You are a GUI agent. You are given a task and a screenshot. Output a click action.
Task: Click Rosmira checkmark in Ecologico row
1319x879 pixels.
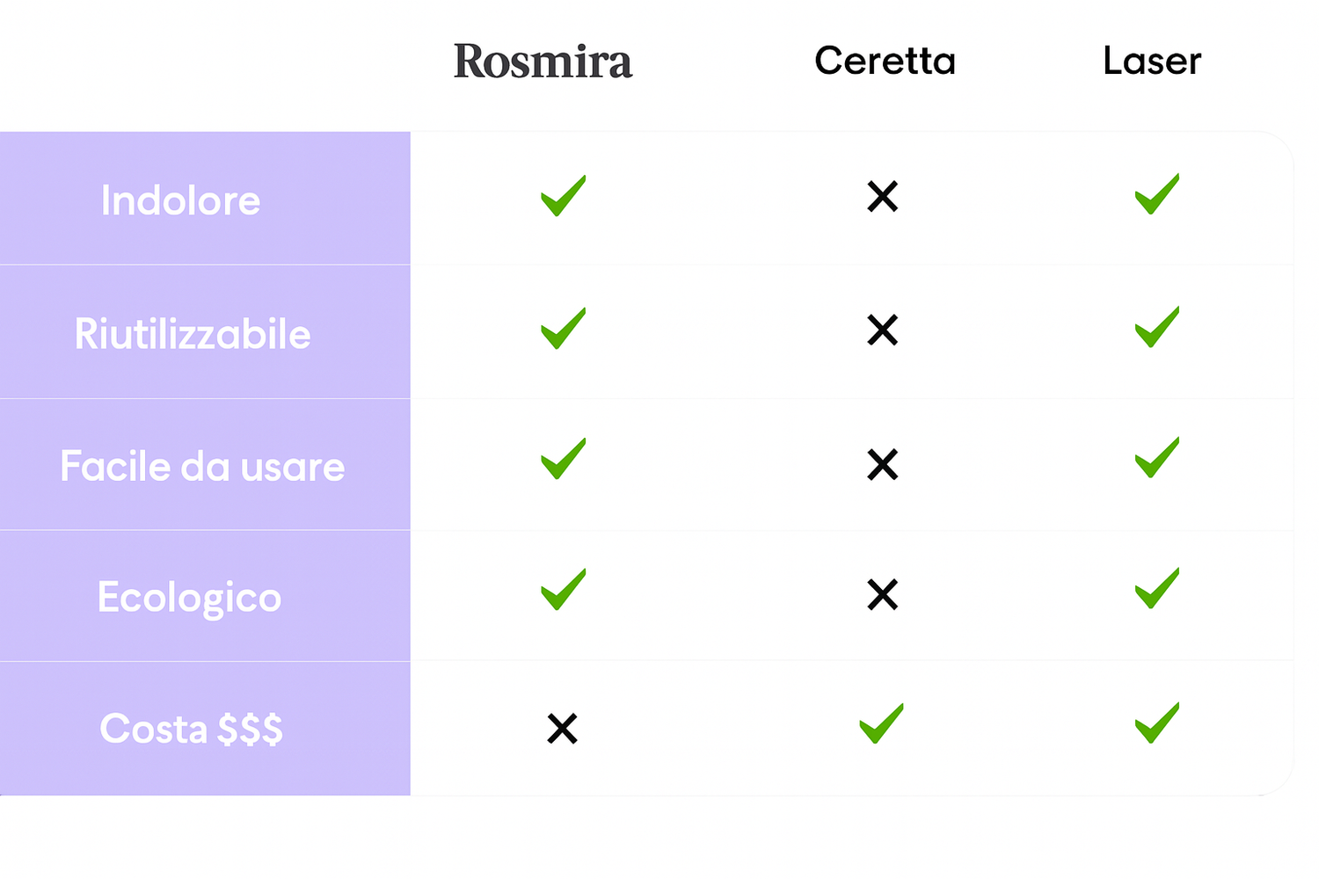click(x=563, y=589)
